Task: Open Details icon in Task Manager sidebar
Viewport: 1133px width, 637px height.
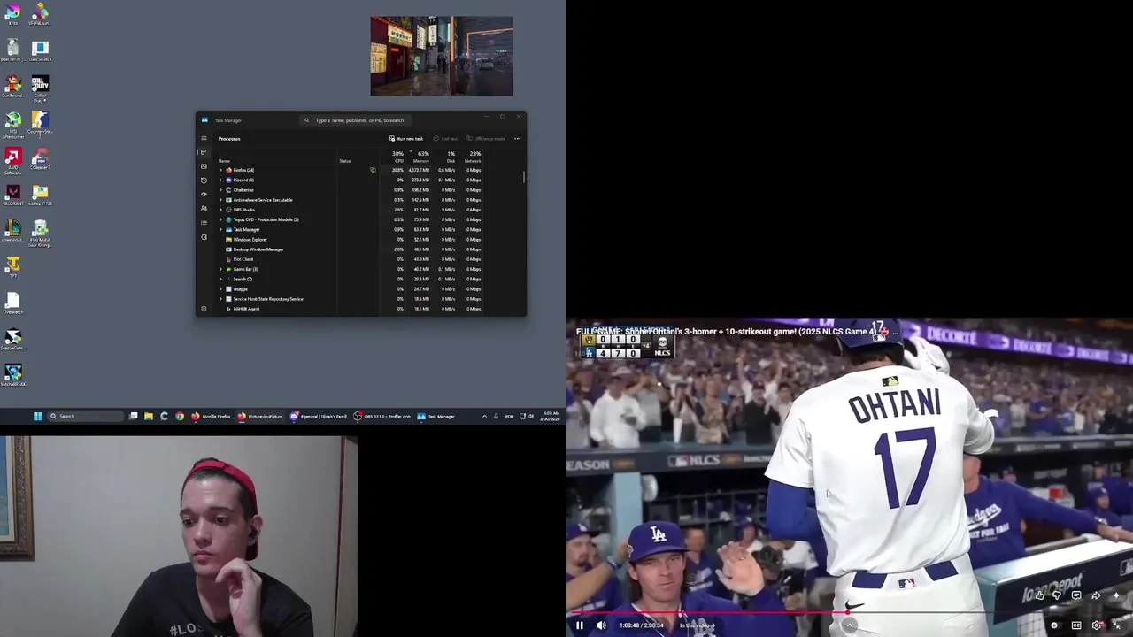Action: click(204, 223)
